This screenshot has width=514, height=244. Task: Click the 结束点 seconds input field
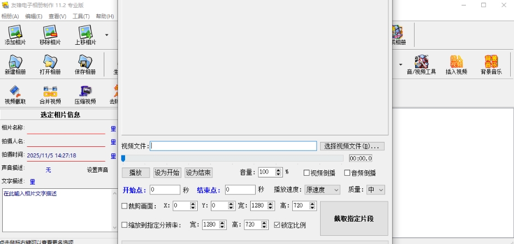[240, 189]
